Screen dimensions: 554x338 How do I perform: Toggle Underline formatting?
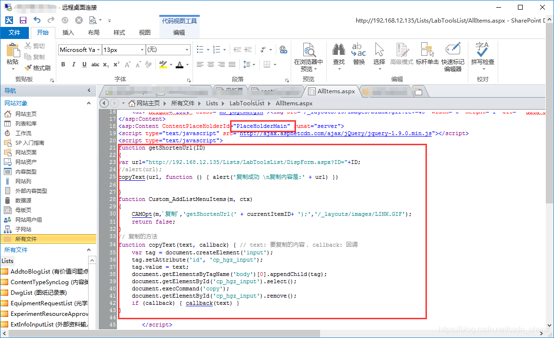tap(84, 64)
